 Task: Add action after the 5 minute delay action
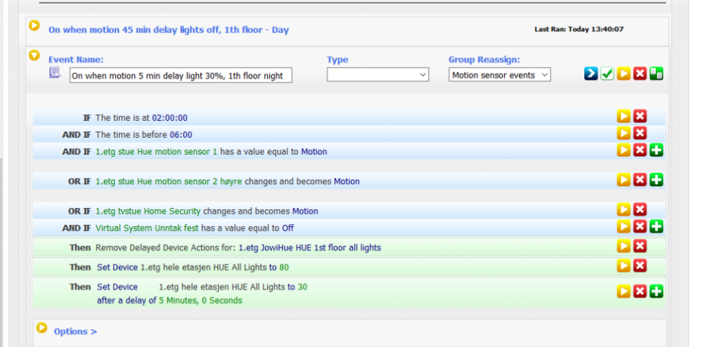pyautogui.click(x=657, y=291)
